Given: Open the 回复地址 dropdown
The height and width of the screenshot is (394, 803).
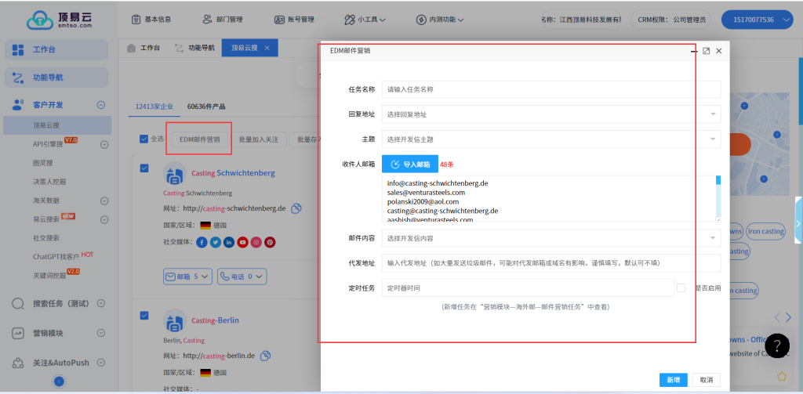Looking at the screenshot, I should [x=550, y=114].
